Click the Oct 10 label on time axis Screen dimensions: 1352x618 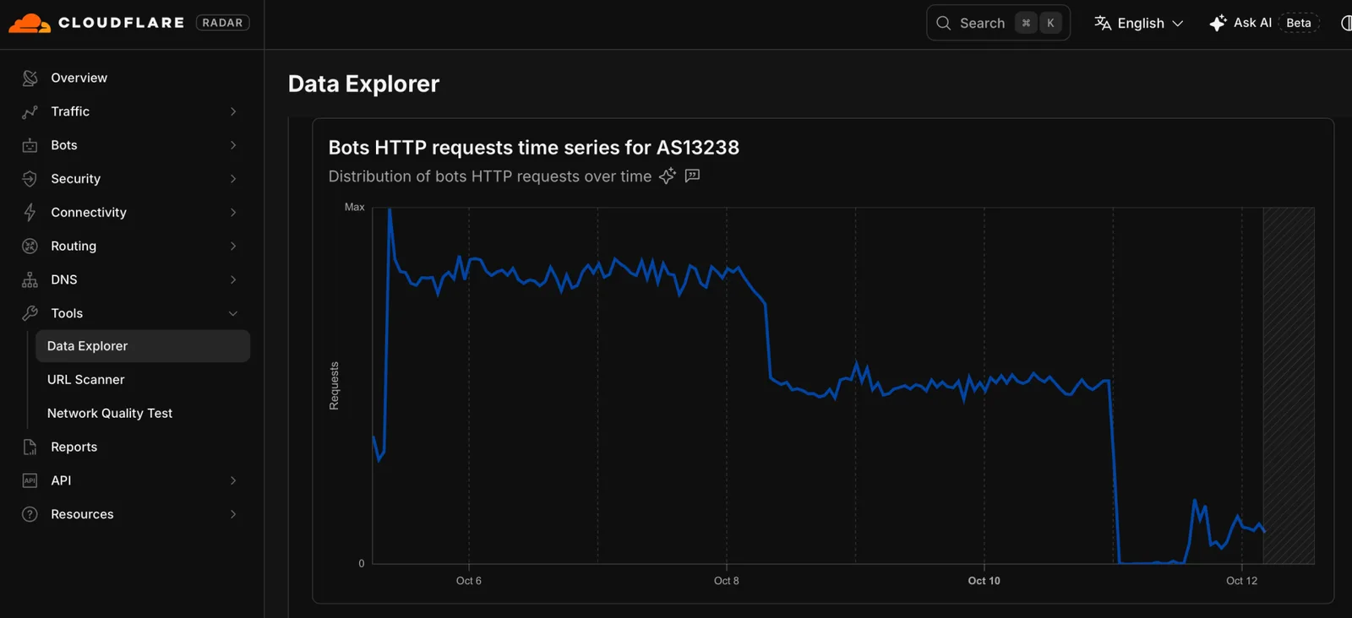coord(984,581)
